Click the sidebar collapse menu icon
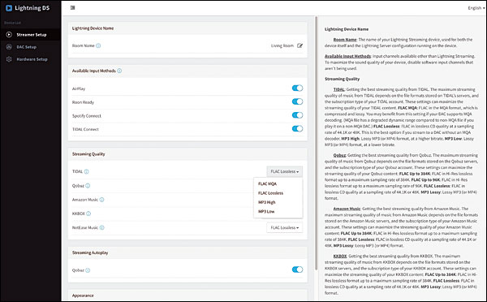This screenshot has width=487, height=302. (73, 8)
